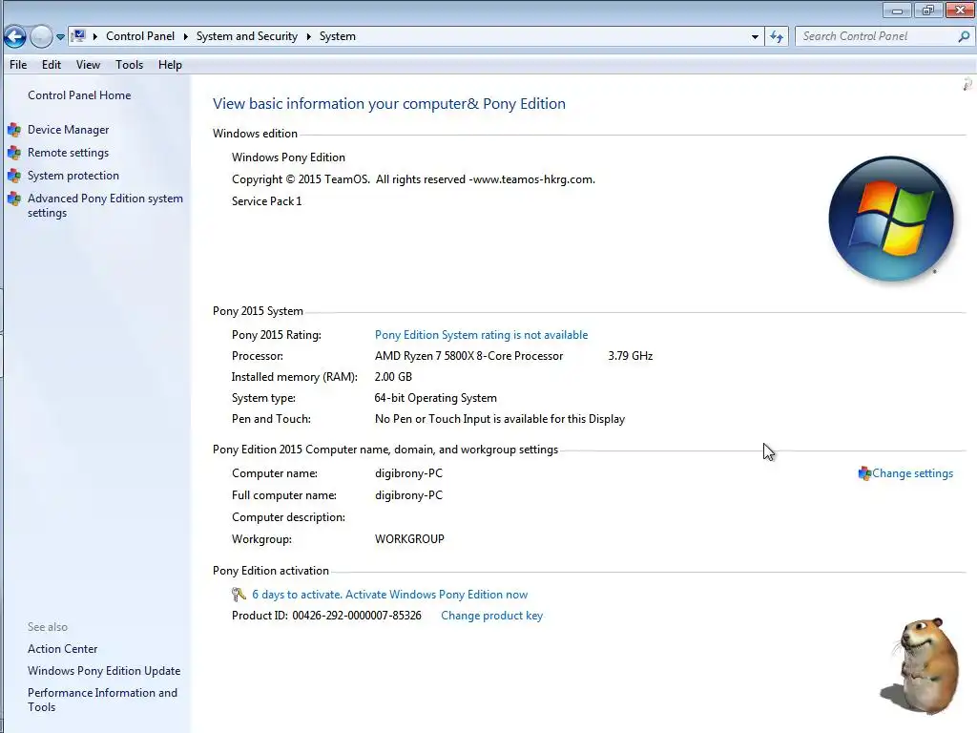
Task: Click the Refresh button beside address bar
Action: (777, 37)
